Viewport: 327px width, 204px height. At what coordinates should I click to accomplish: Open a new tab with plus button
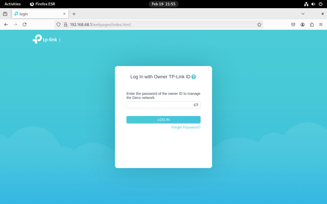(74, 14)
